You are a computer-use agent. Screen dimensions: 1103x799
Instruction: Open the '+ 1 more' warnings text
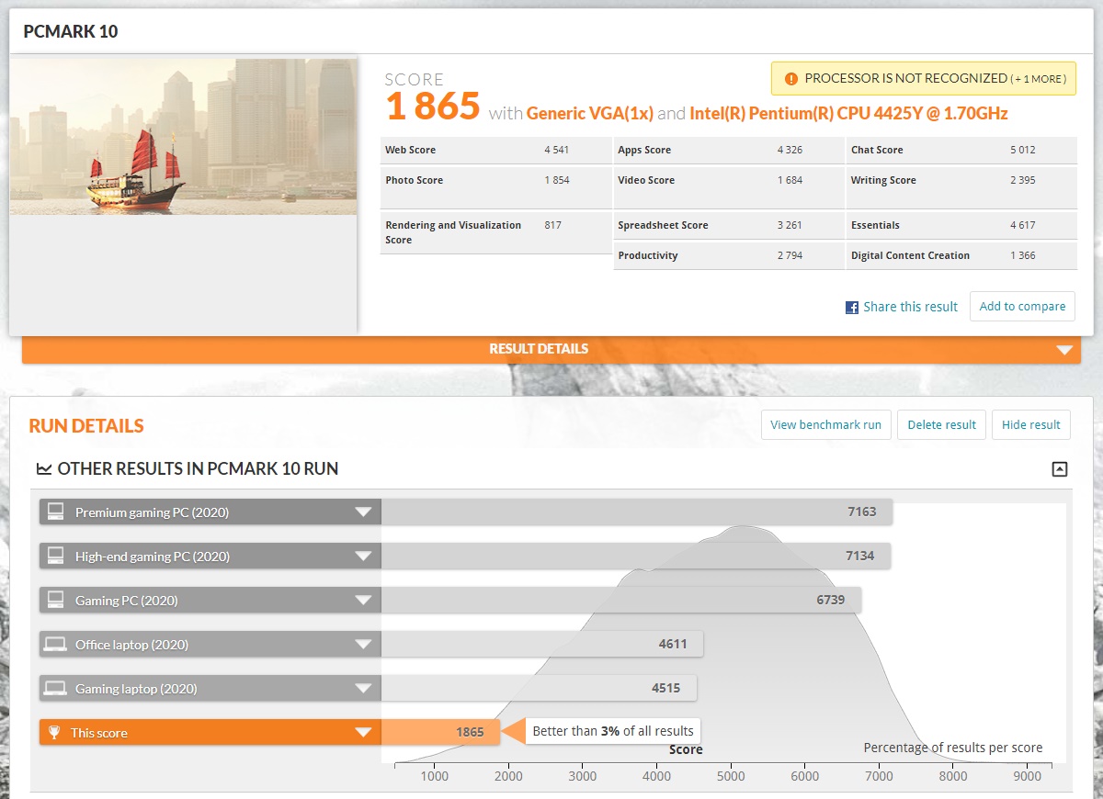(1039, 79)
